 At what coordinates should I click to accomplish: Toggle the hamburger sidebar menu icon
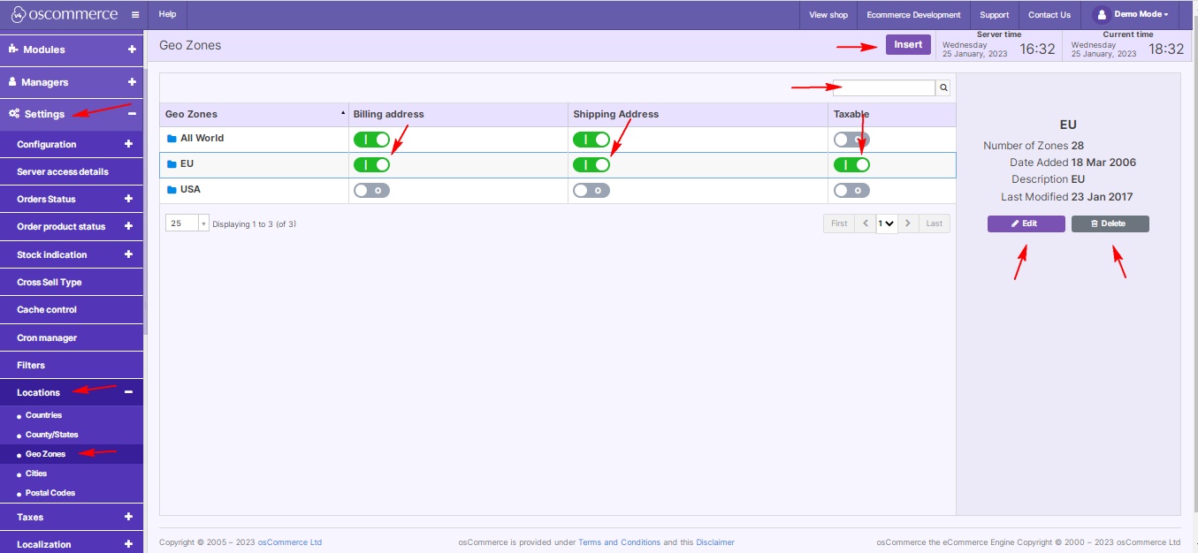(134, 15)
